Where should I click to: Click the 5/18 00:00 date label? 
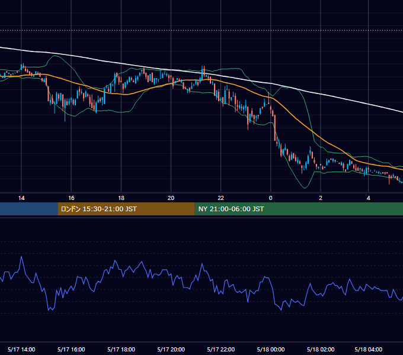click(x=271, y=349)
